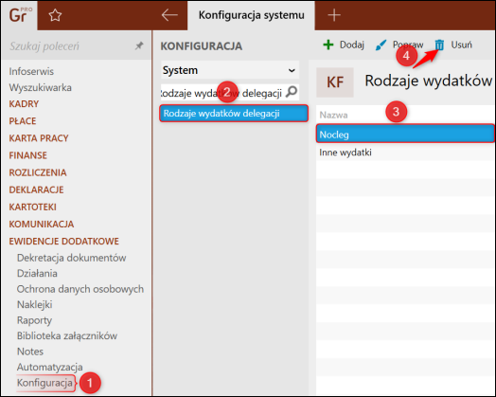This screenshot has height=397, width=496.
Task: Expand the EWIDENCJE DODATKOWE section
Action: coord(64,242)
